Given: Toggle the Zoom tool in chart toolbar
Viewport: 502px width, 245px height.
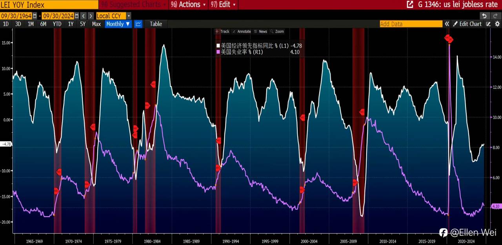Looking at the screenshot, I should pos(276,31).
